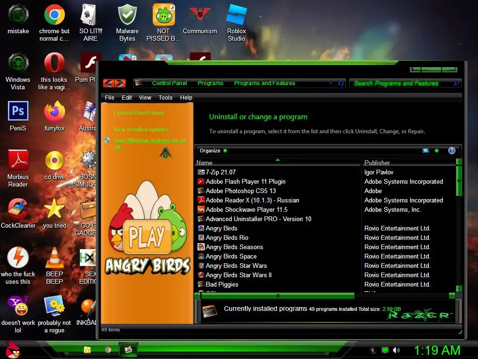The height and width of the screenshot is (359, 478).
Task: Click the scroll down arrow of list
Action: tap(459, 288)
